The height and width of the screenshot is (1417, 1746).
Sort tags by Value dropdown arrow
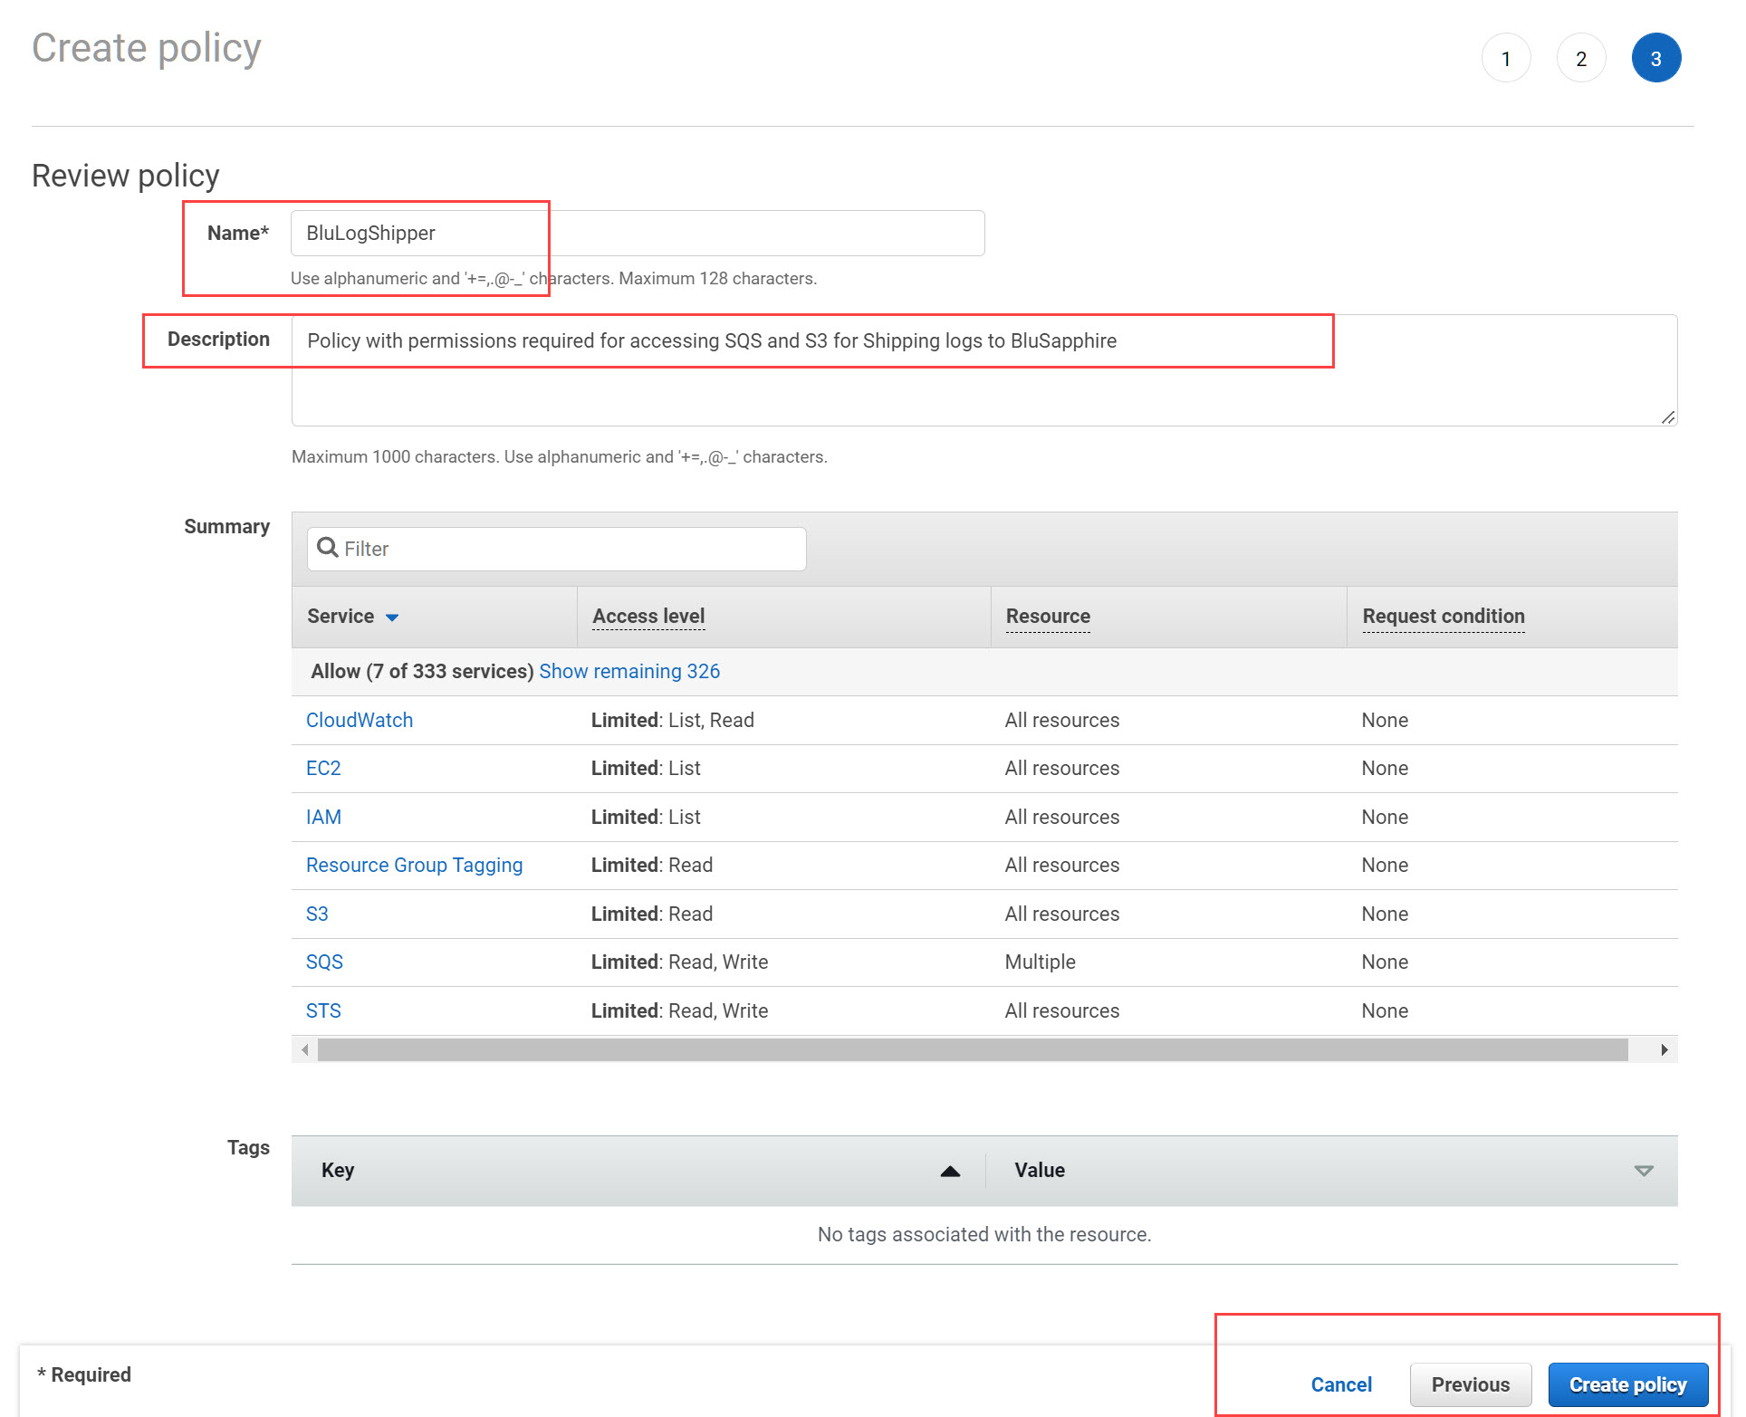coord(1644,1171)
